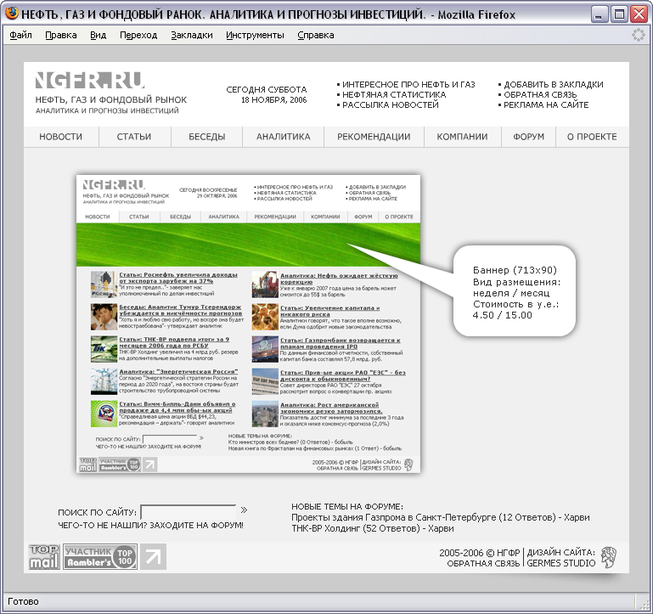Screen dimensions: 653x614
Task: Open the Переход menu
Action: pyautogui.click(x=138, y=35)
